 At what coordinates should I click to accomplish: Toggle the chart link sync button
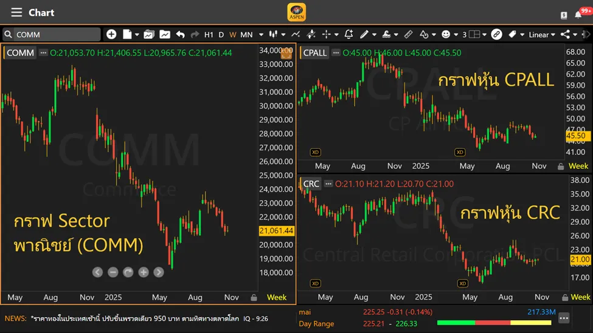tap(496, 35)
